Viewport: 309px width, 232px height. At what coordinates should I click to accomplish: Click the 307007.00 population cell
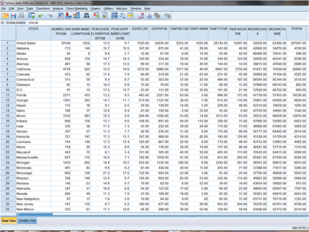[297, 43]
